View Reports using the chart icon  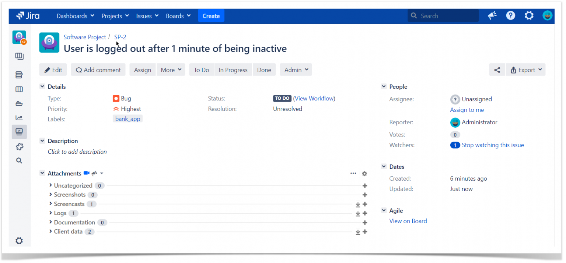tap(19, 117)
